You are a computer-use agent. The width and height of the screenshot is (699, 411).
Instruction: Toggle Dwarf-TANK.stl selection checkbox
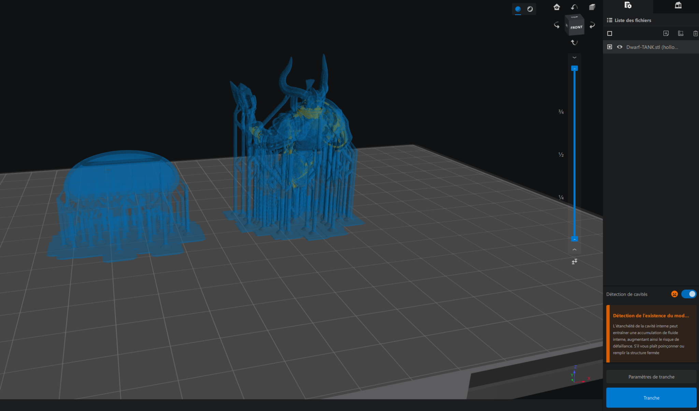(x=610, y=47)
